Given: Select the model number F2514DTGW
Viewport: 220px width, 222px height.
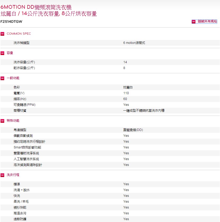Looking at the screenshot, I should [11, 21].
